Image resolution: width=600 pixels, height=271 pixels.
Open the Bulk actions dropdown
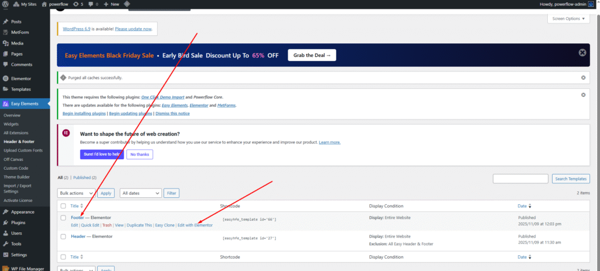[x=76, y=193]
